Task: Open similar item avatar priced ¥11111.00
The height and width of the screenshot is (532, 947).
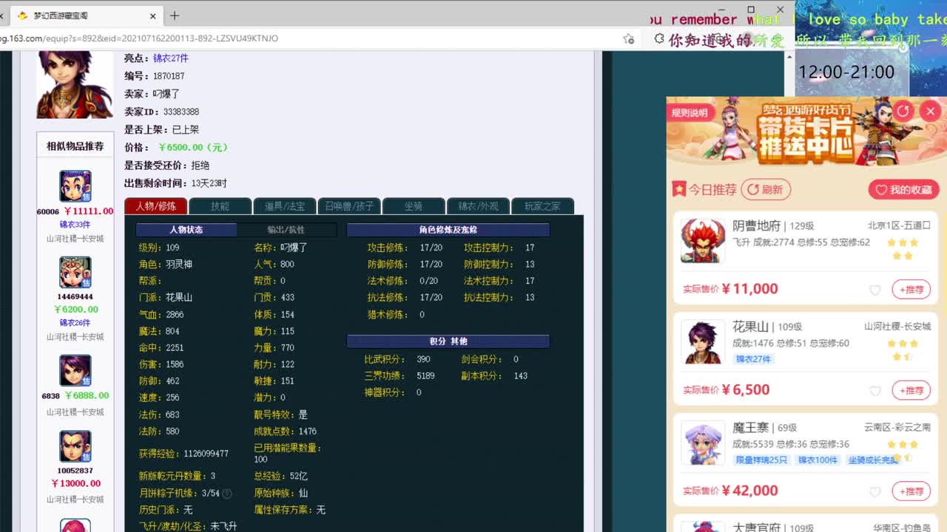Action: tap(75, 186)
